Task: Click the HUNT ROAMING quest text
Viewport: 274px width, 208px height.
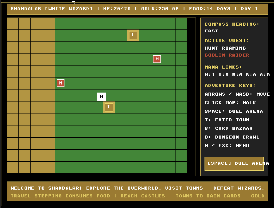Action: 225,48
